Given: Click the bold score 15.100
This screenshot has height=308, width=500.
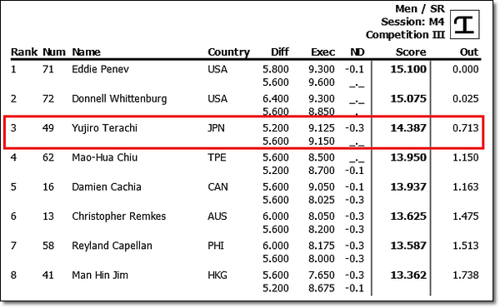Looking at the screenshot, I should coord(408,69).
